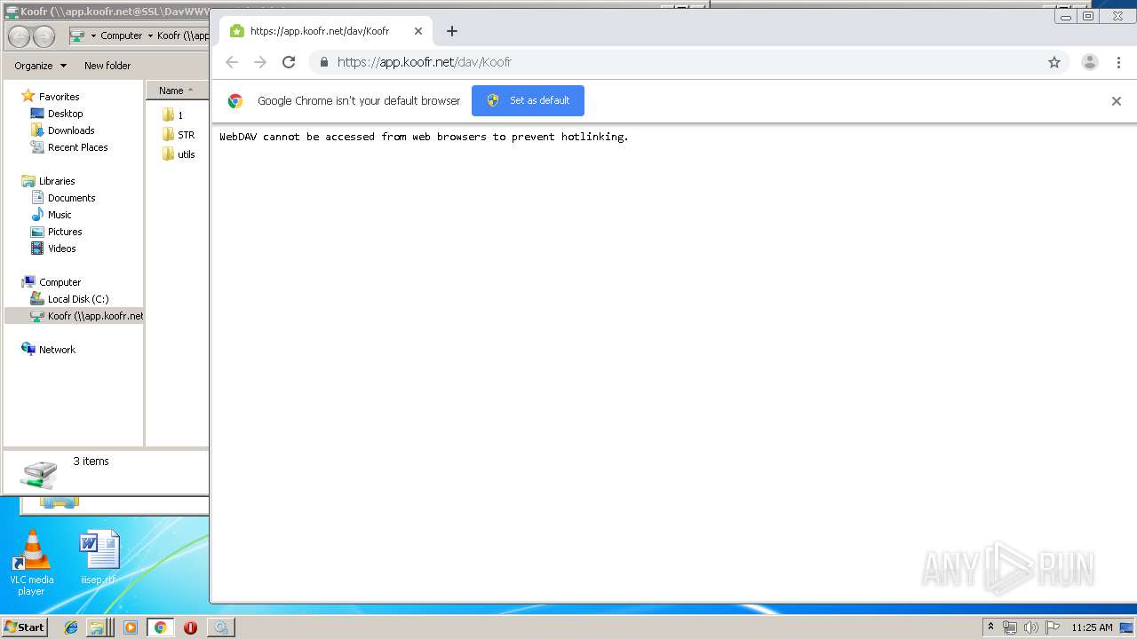The width and height of the screenshot is (1137, 639).
Task: Go forward in Chrome history
Action: click(260, 62)
